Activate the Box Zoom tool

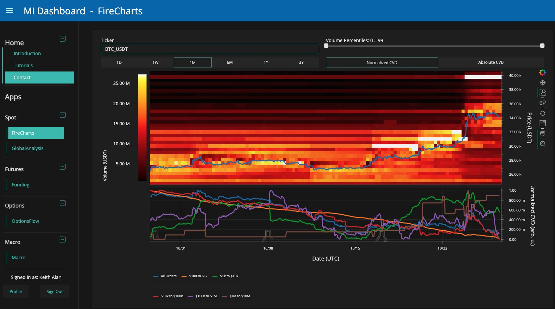pyautogui.click(x=542, y=93)
